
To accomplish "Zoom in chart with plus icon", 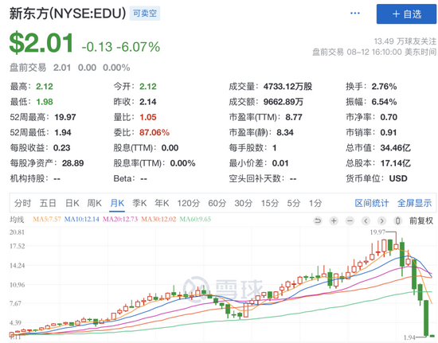I will [334, 220].
